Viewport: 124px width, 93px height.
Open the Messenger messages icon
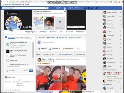coord(89,8)
